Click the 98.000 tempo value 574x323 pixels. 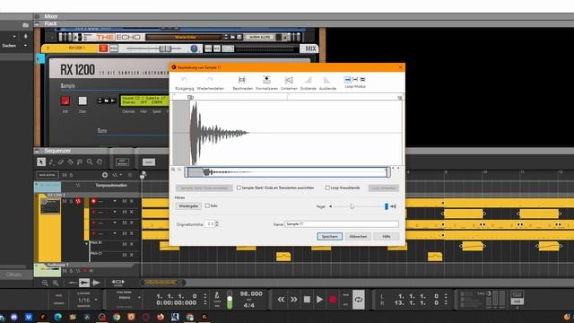(x=251, y=293)
